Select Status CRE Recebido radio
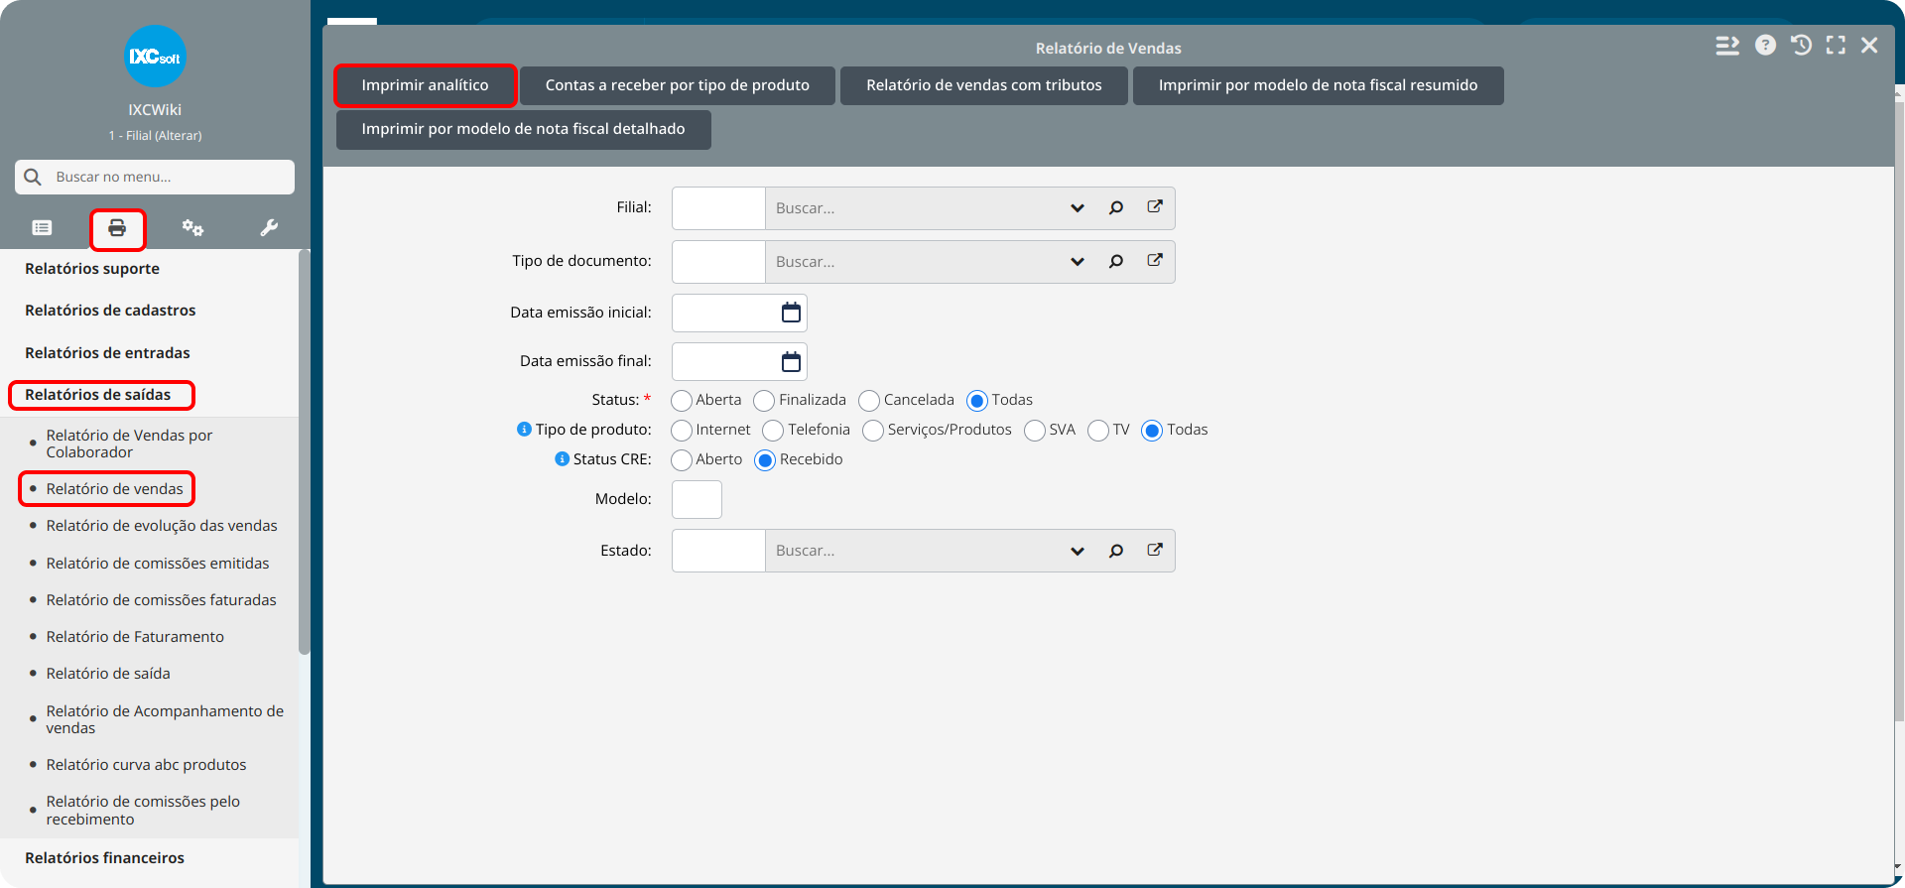This screenshot has width=1905, height=888. [x=765, y=460]
